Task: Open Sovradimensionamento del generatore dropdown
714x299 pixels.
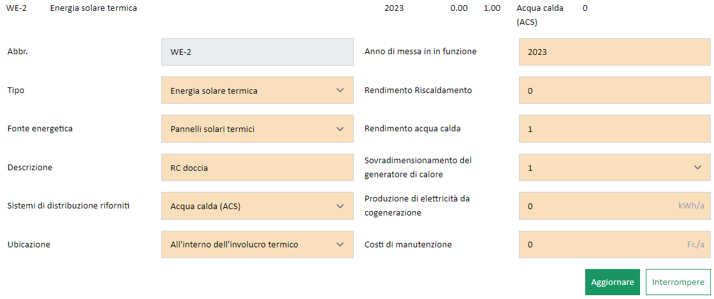Action: (x=614, y=168)
